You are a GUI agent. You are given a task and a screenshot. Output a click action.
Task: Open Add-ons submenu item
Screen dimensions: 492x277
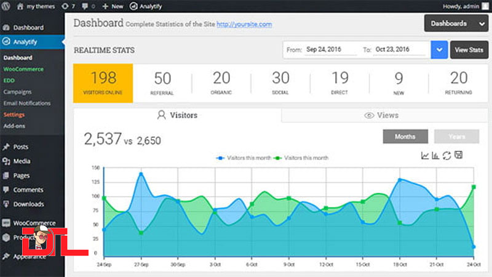(x=14, y=126)
